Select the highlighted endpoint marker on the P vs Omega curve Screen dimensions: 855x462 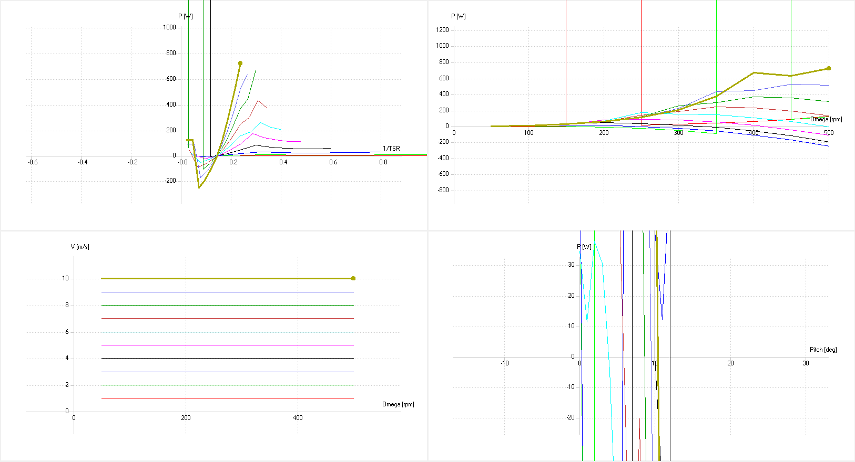pyautogui.click(x=829, y=68)
